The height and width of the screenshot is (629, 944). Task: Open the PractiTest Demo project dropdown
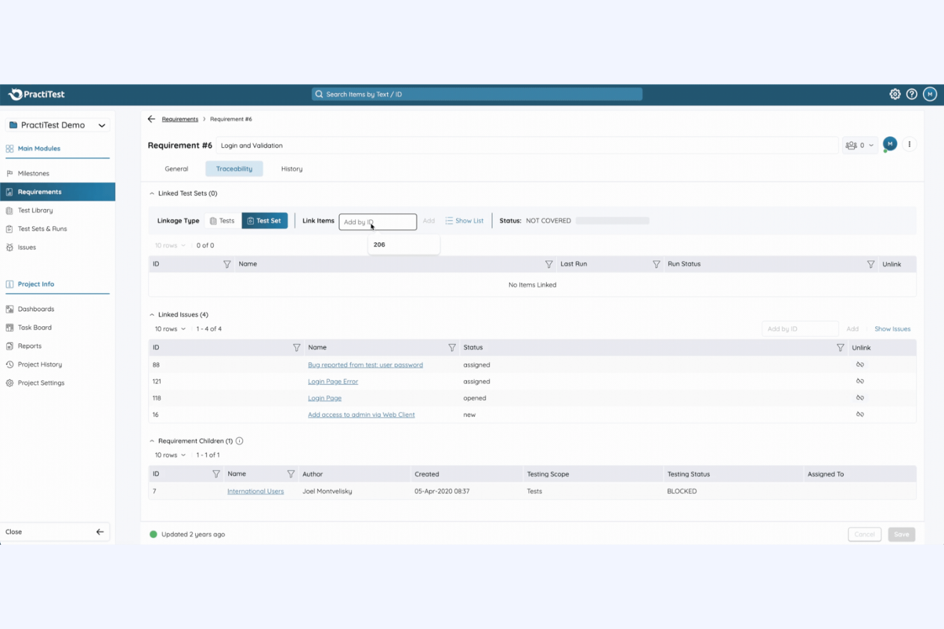(57, 125)
